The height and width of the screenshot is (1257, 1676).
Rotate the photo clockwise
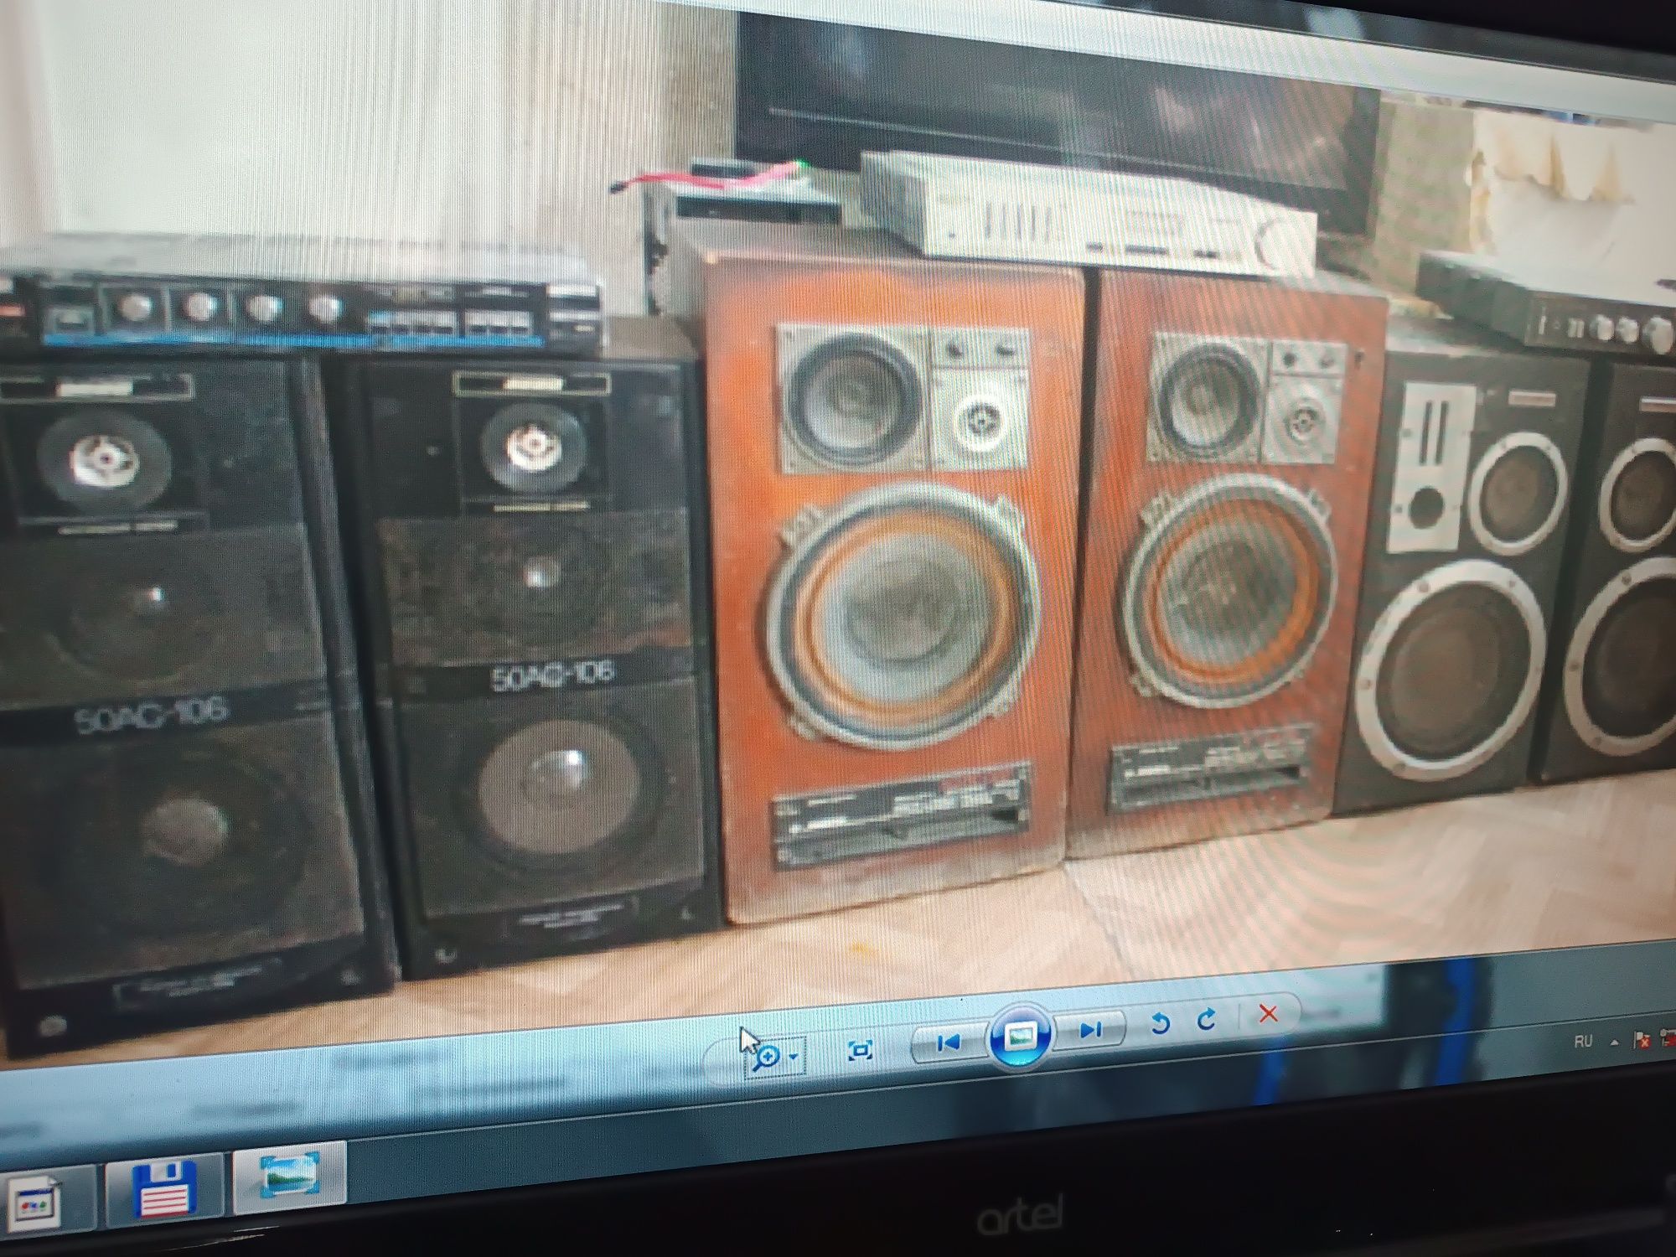click(x=1206, y=1019)
